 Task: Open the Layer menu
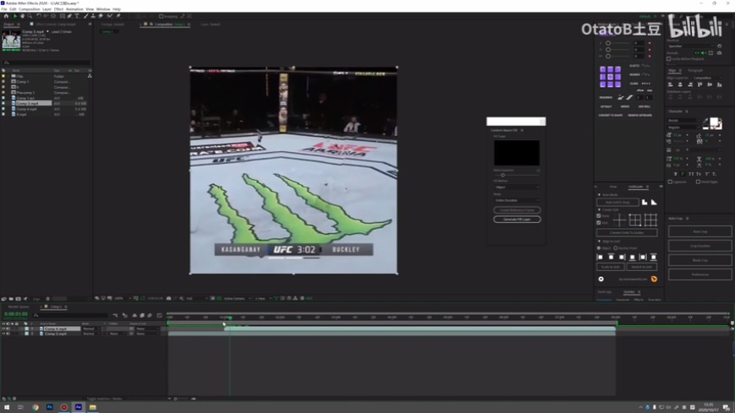[x=46, y=9]
